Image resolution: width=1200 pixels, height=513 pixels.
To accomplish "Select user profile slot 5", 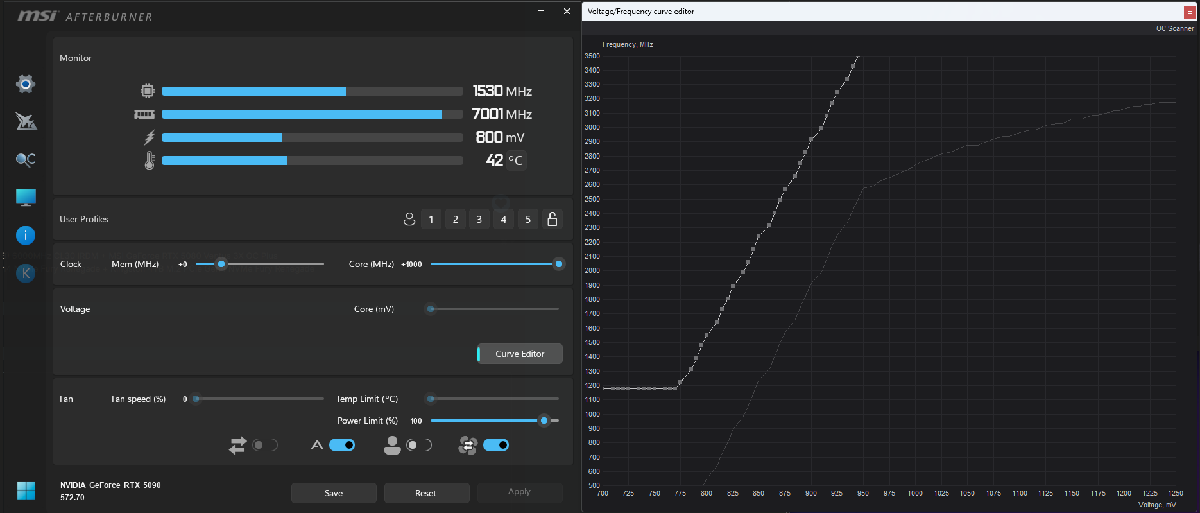I will [528, 219].
